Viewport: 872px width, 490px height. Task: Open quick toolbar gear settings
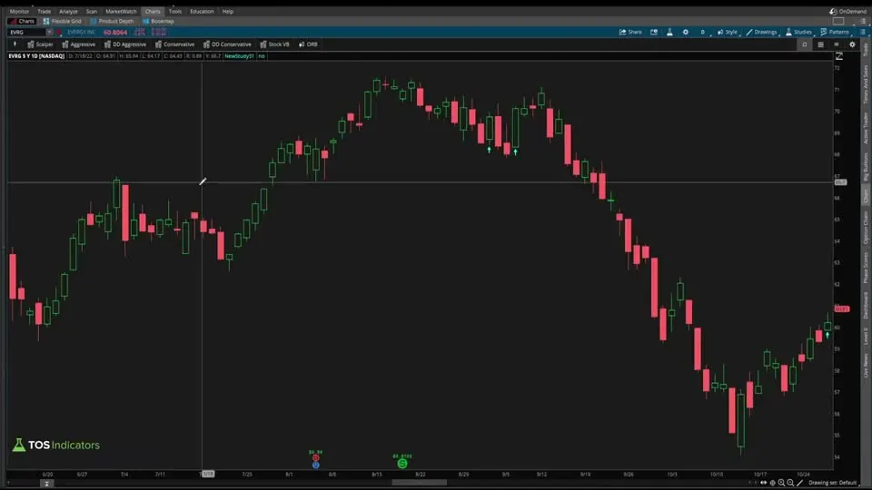[x=852, y=44]
